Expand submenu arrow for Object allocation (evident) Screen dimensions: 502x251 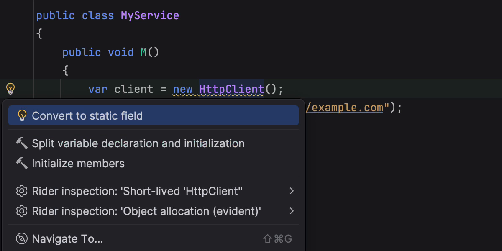[x=292, y=211]
